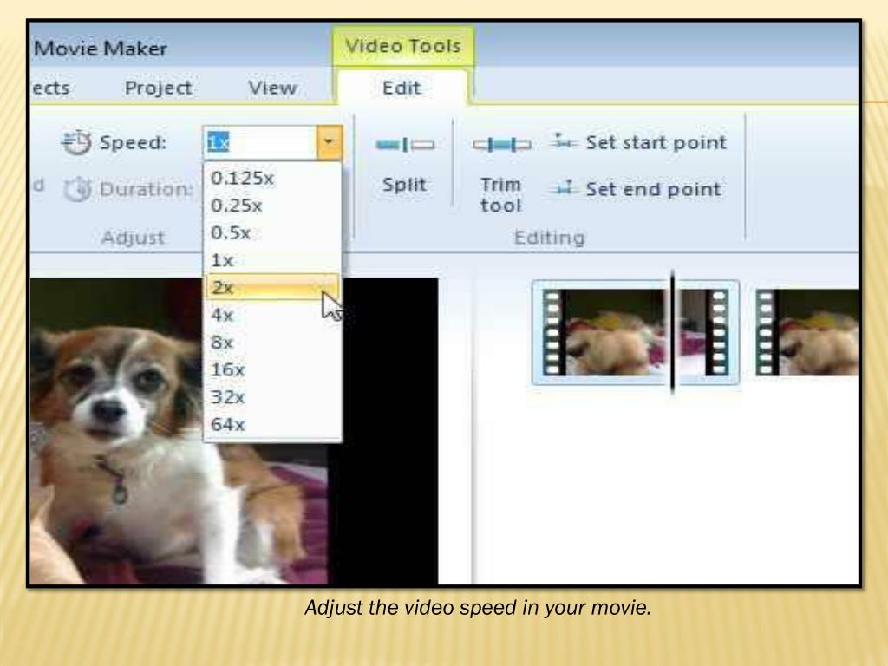Select 16x speed option

[x=272, y=369]
